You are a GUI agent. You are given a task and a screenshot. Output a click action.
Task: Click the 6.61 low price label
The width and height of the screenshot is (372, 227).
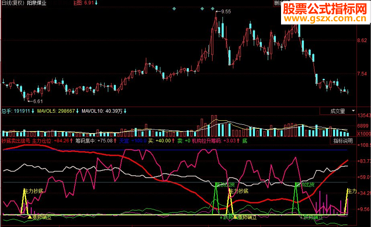(38, 101)
